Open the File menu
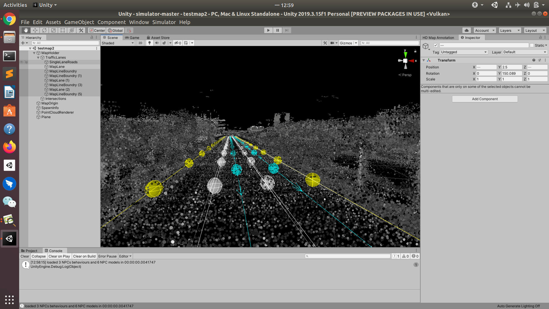 25,22
